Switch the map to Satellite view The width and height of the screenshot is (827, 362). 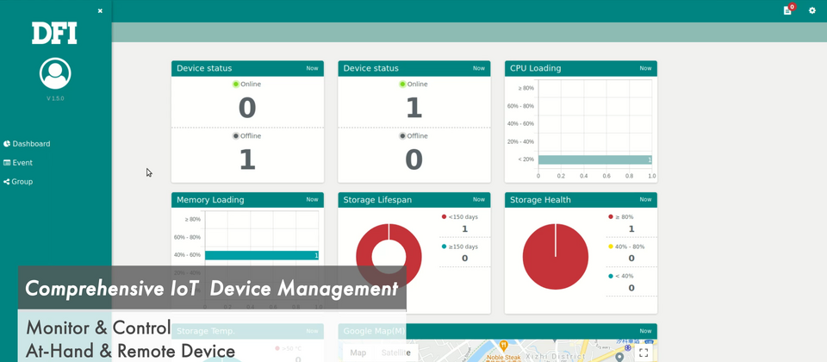point(395,353)
